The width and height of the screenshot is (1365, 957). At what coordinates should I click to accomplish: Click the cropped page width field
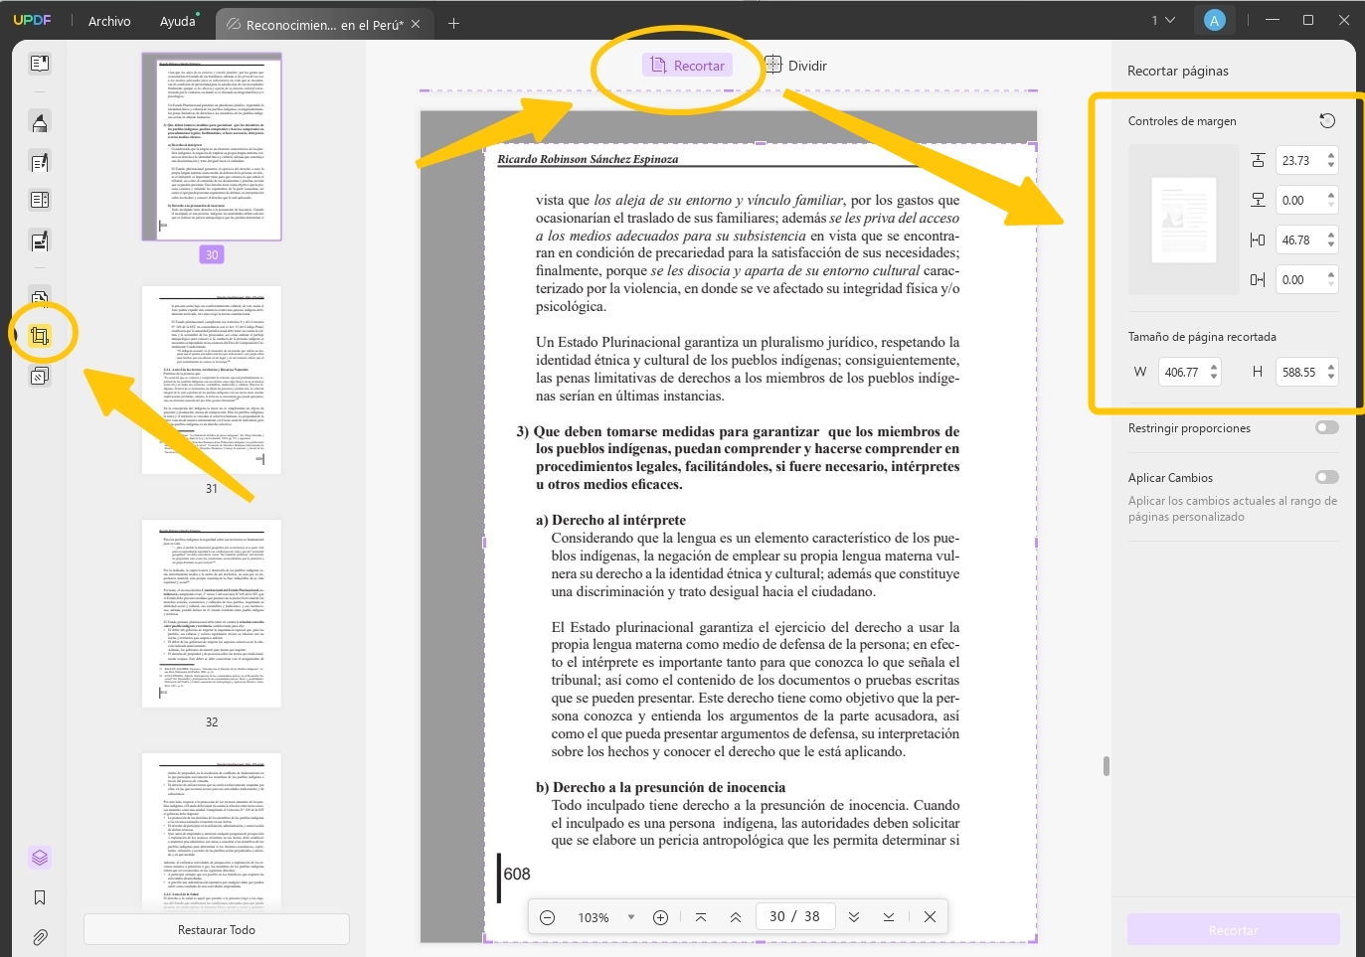click(1182, 373)
